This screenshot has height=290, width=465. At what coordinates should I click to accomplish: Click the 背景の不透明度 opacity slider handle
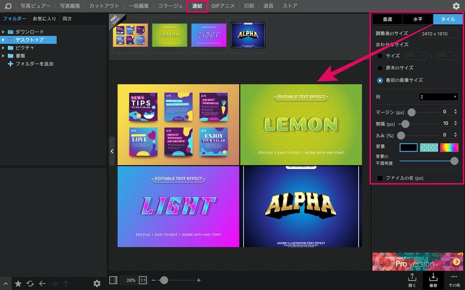pos(455,160)
